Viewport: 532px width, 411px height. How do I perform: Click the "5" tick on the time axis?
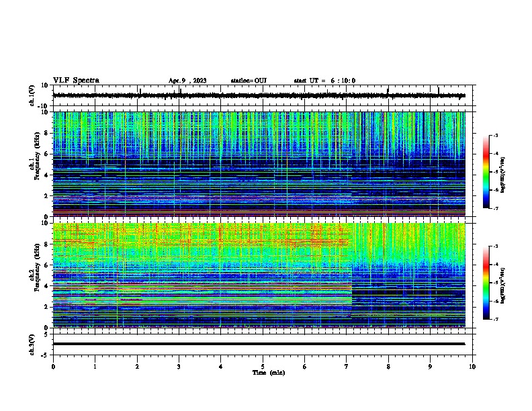pyautogui.click(x=263, y=367)
